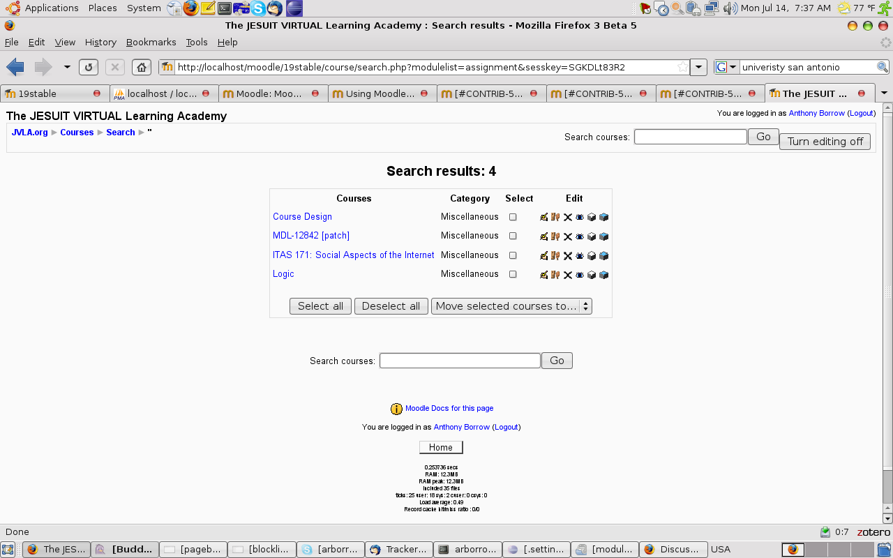The height and width of the screenshot is (558, 893).
Task: Open the History menu
Action: click(100, 42)
